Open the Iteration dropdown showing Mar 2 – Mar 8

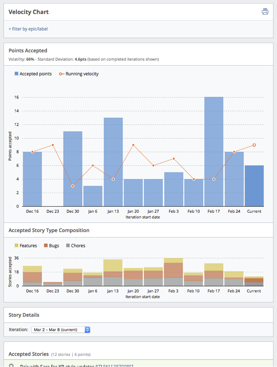click(60, 330)
